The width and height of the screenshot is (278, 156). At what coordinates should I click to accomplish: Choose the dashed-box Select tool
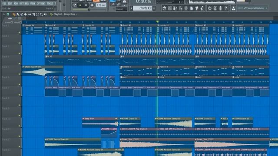[37, 14]
